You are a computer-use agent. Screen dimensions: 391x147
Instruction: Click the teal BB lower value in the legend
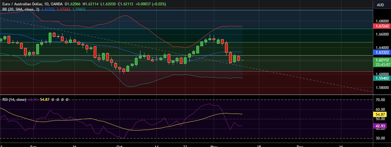[x=79, y=9]
